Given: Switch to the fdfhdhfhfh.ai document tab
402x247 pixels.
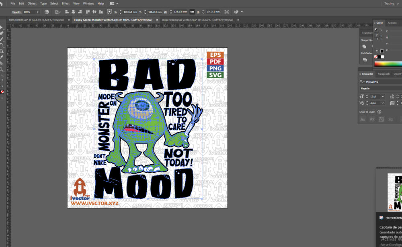Looking at the screenshot, I should pos(37,20).
